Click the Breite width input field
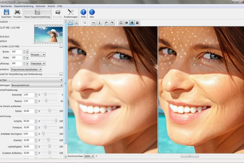This screenshot has width=244, height=163. pos(17,52)
